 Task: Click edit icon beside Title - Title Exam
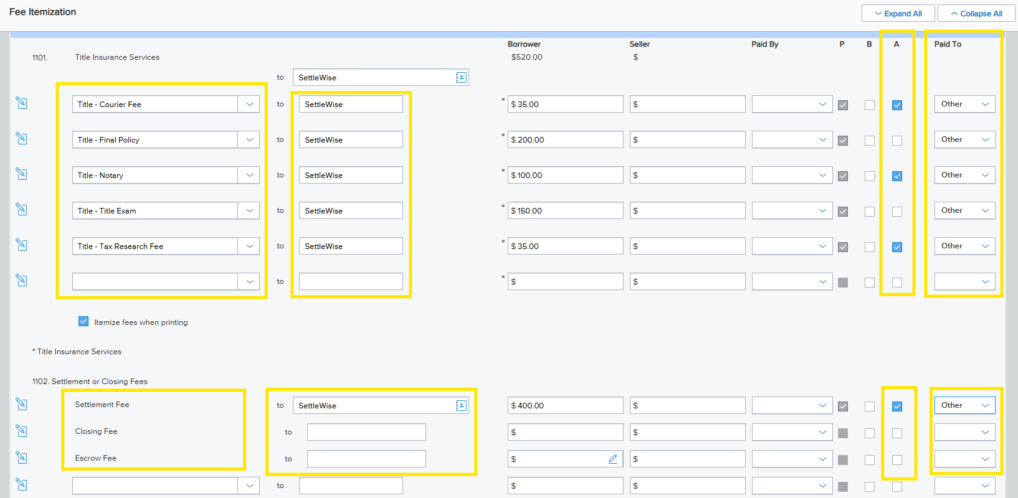[22, 209]
